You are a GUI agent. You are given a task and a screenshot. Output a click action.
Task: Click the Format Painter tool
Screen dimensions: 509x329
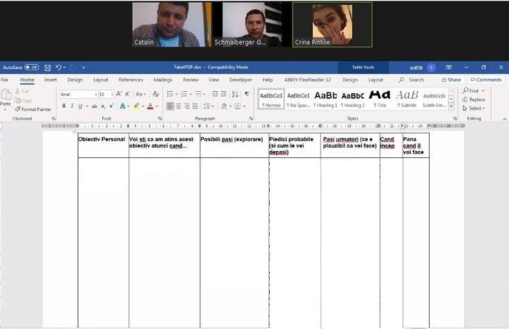click(x=35, y=109)
